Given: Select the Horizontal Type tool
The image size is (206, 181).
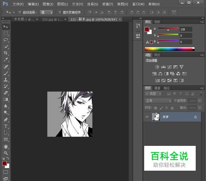Looking at the screenshot, I should [x=6, y=126].
